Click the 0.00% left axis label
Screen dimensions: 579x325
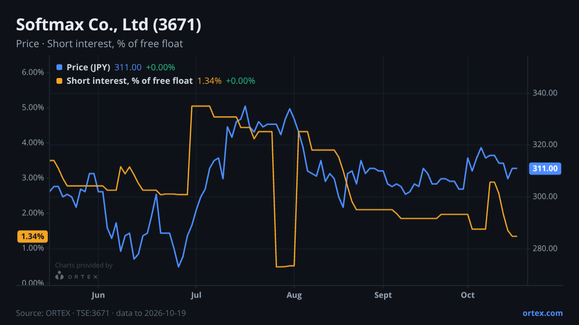pyautogui.click(x=33, y=283)
